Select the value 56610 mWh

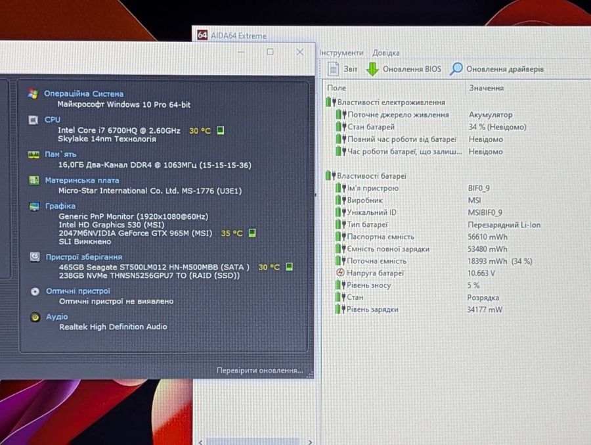click(x=487, y=237)
